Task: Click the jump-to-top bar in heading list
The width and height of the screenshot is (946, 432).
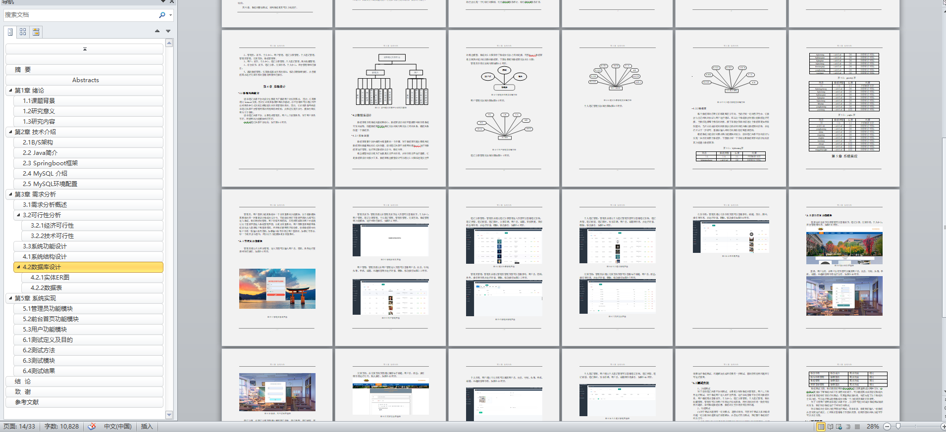Action: [x=84, y=48]
